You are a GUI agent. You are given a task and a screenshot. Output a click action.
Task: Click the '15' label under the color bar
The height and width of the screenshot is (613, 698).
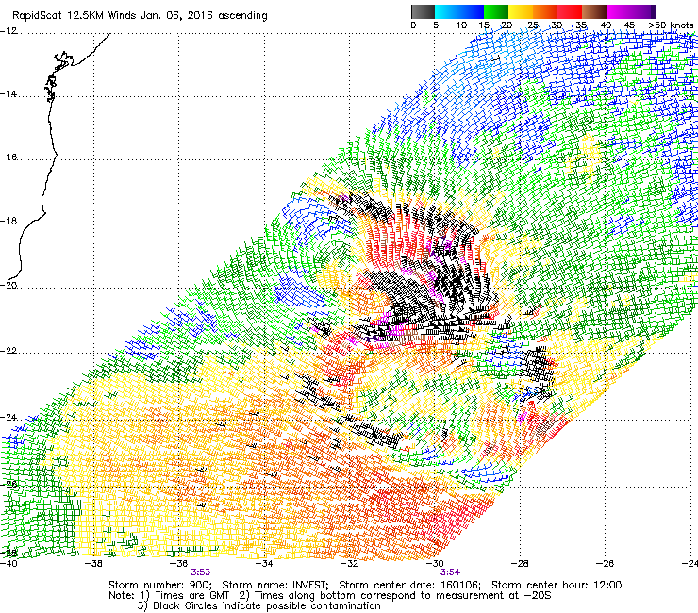pyautogui.click(x=484, y=25)
